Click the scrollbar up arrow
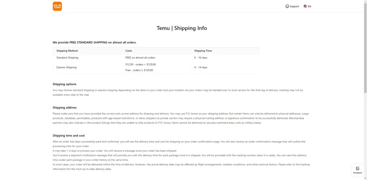 pos(365,1)
